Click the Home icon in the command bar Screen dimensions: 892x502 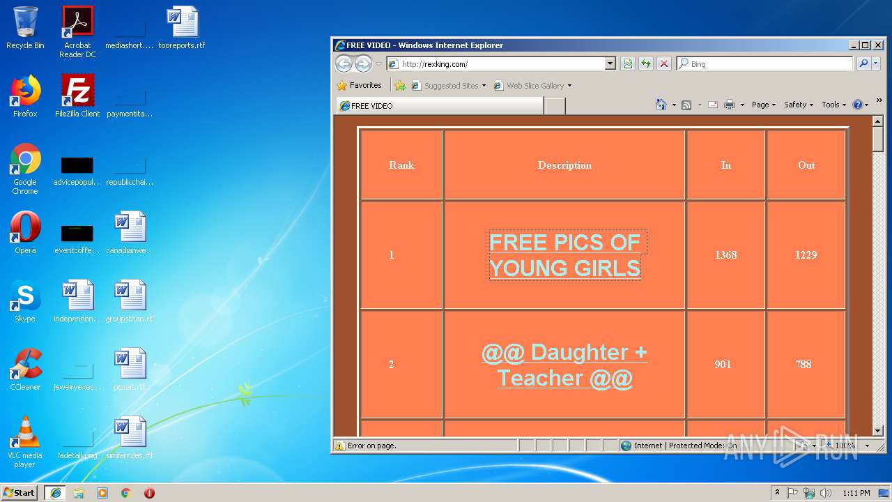tap(661, 105)
